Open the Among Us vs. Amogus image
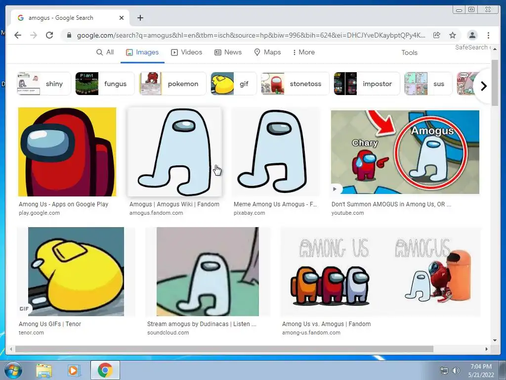This screenshot has height=380, width=506. point(380,272)
